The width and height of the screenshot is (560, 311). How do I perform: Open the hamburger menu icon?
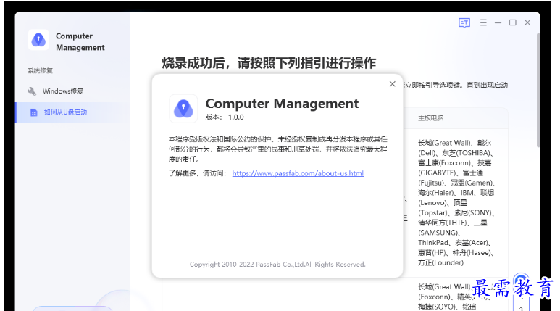click(483, 22)
